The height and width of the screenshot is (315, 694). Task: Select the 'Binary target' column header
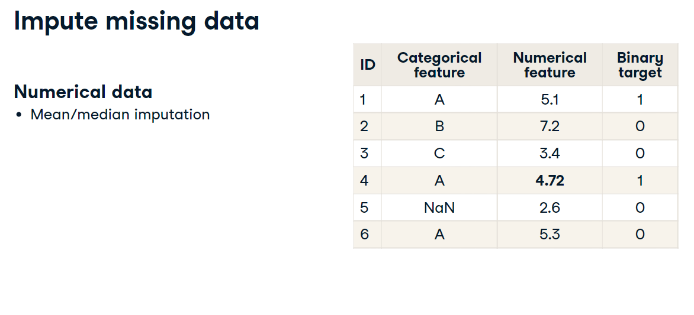pos(640,65)
